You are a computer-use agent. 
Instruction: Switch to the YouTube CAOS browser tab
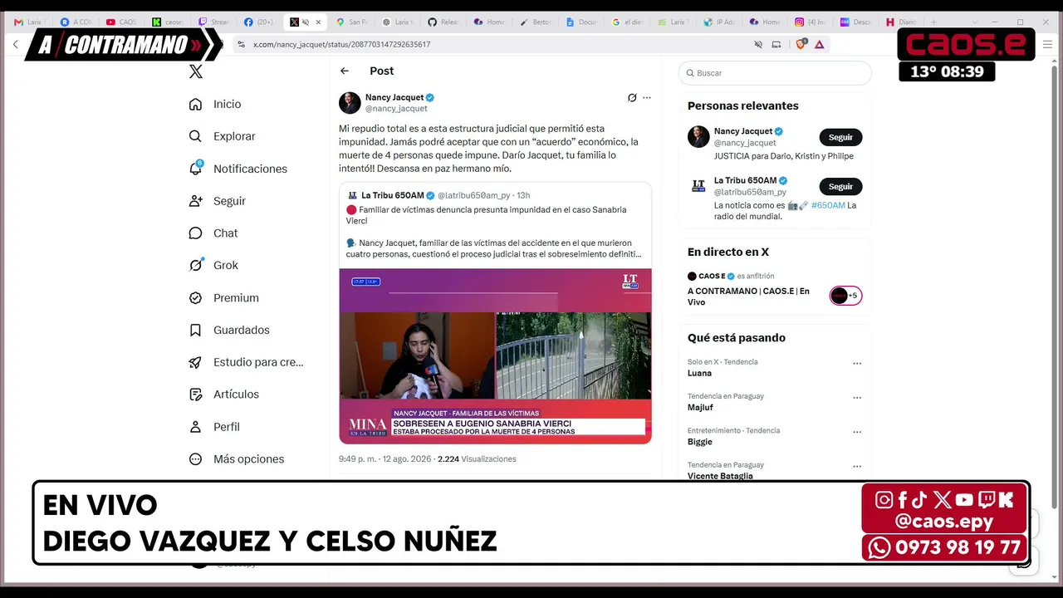click(122, 22)
